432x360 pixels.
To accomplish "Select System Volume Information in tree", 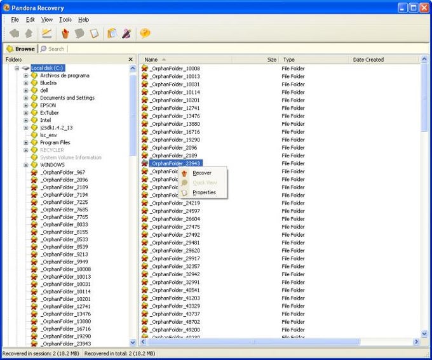I will pos(71,157).
